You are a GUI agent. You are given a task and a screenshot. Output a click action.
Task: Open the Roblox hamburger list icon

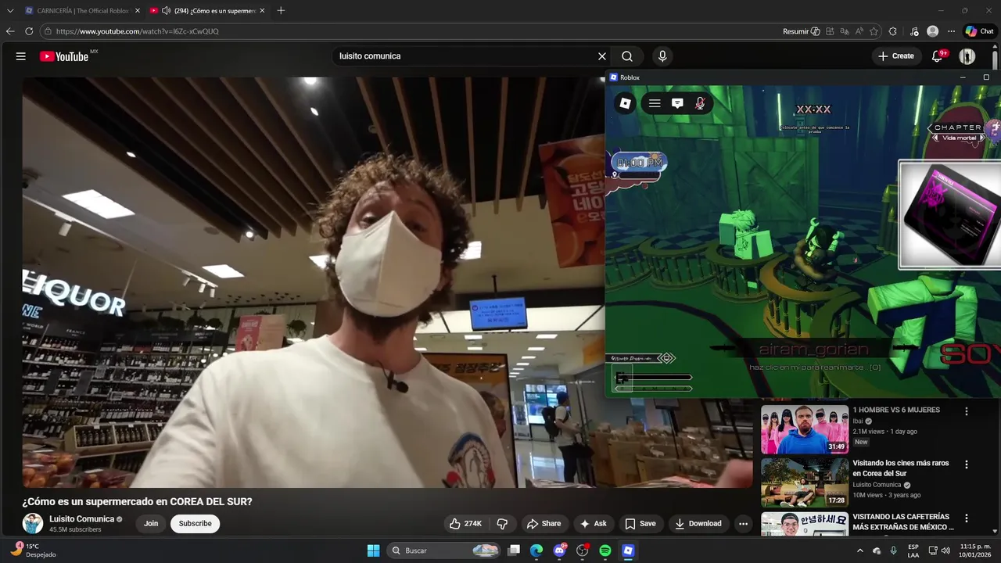coord(655,103)
